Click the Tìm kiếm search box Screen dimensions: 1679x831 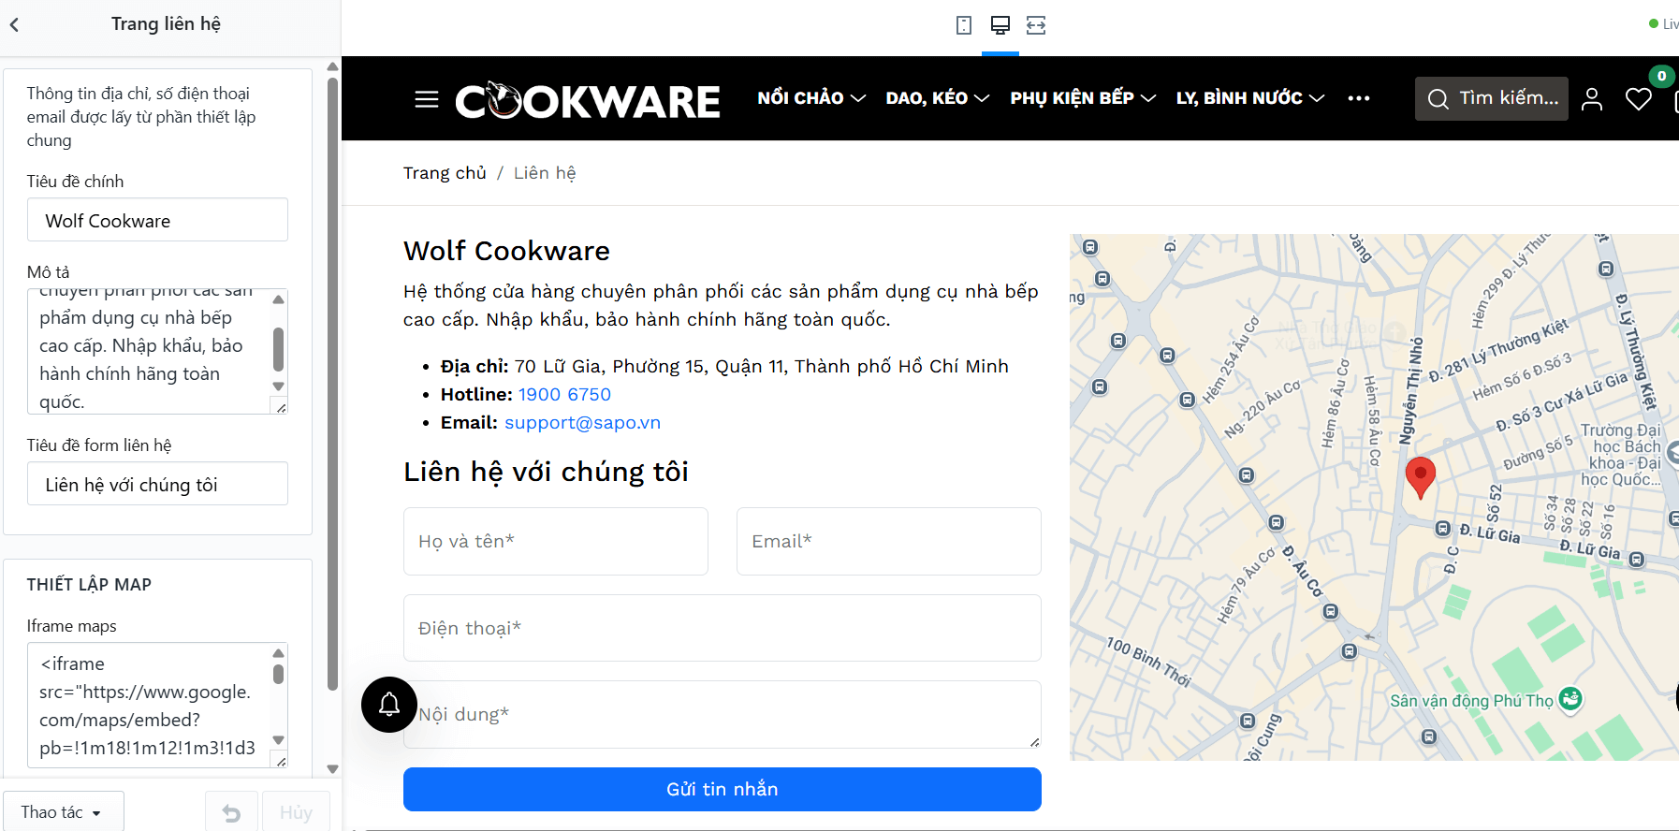(x=1492, y=98)
